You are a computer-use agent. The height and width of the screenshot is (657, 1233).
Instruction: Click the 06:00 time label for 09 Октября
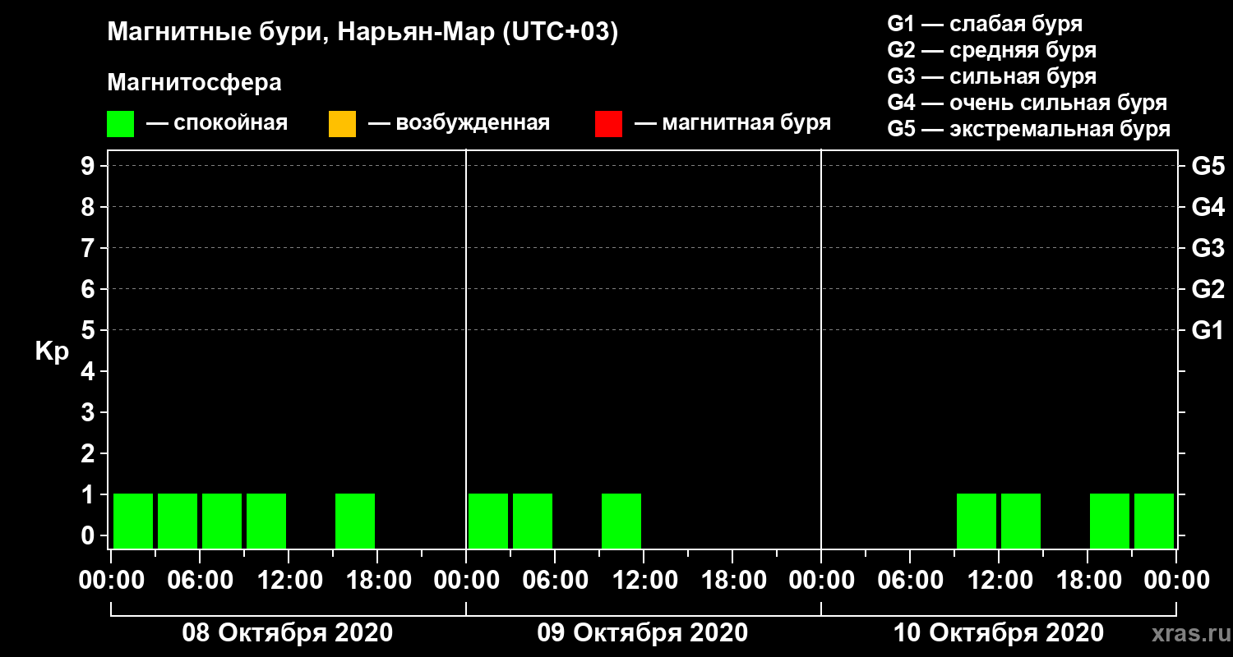click(555, 580)
